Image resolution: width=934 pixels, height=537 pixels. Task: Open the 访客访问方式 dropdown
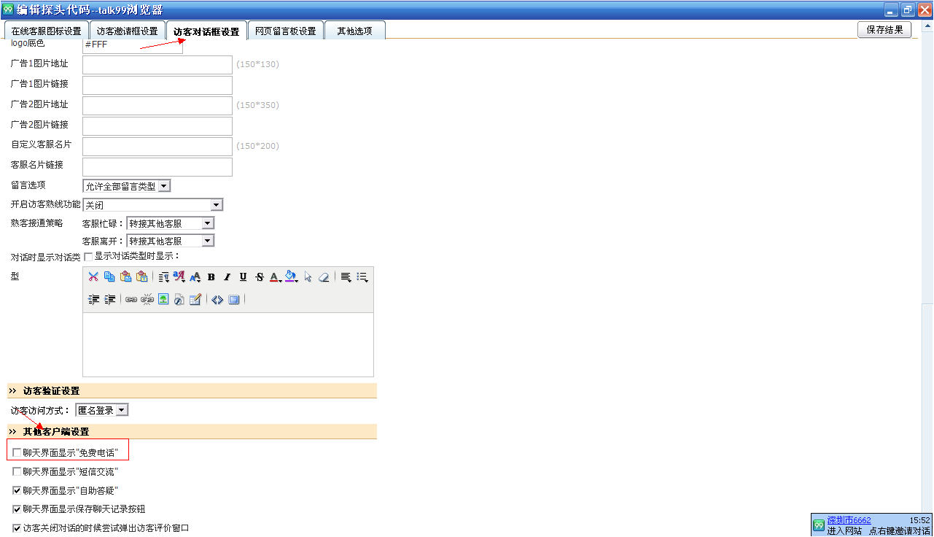[102, 410]
